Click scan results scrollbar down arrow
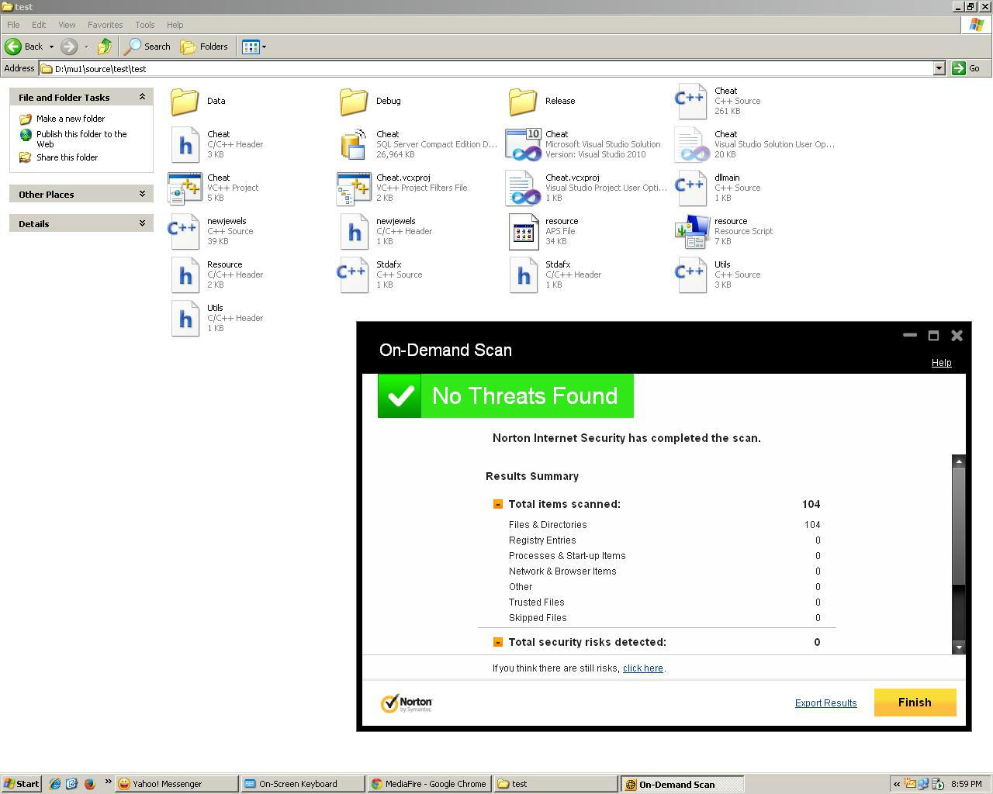993x794 pixels. pos(959,647)
